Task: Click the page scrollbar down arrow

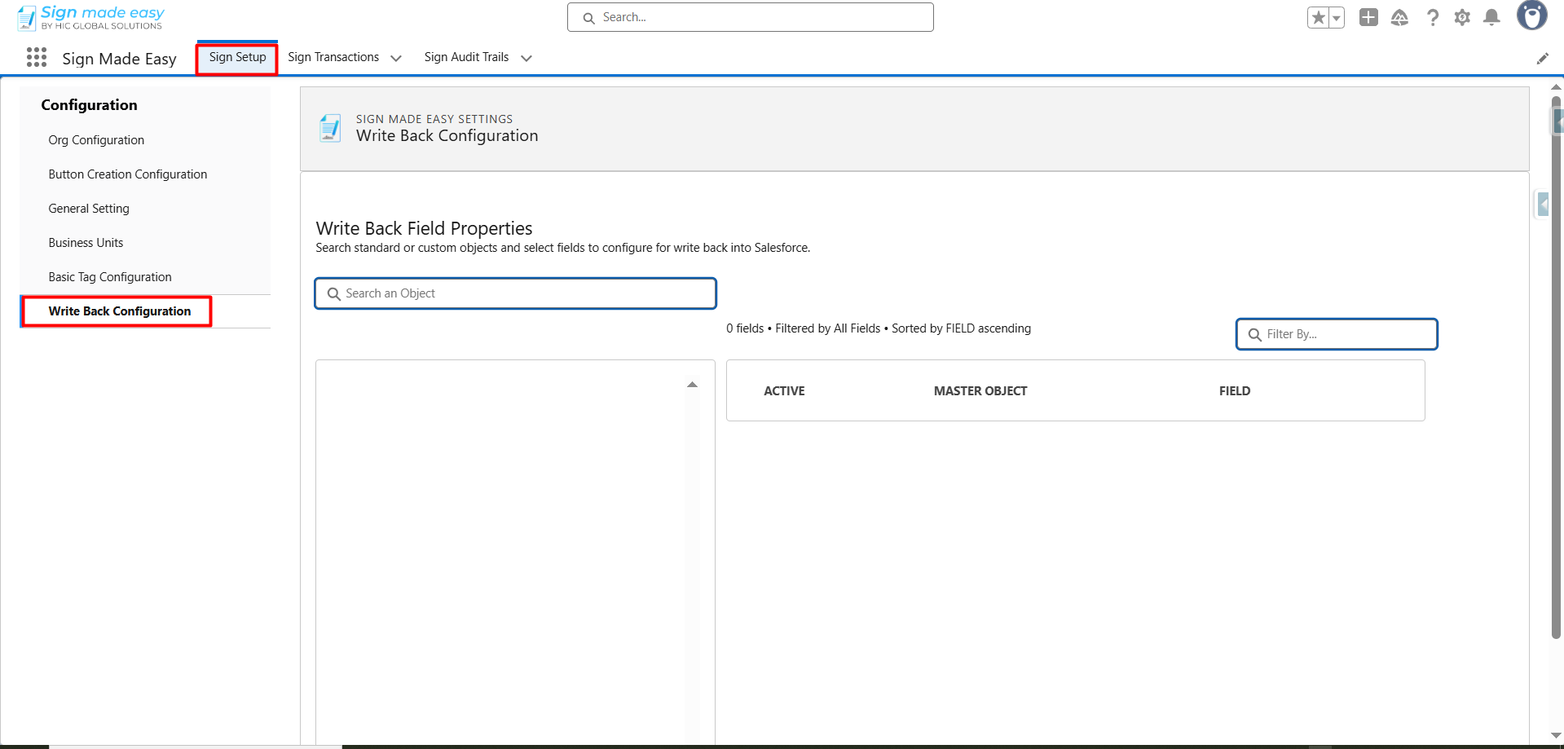Action: pos(1556,735)
